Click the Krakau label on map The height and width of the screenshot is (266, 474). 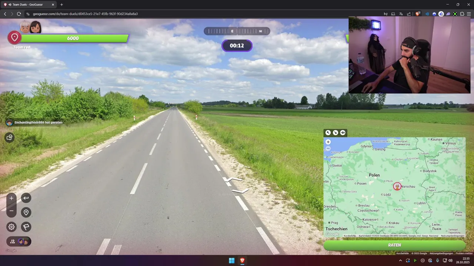coord(394,223)
